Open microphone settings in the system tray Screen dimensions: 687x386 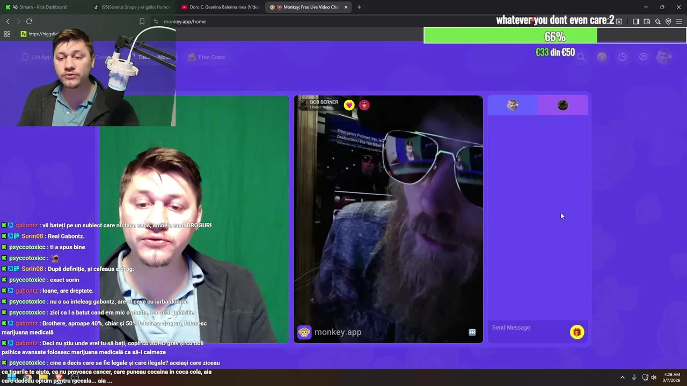634,377
